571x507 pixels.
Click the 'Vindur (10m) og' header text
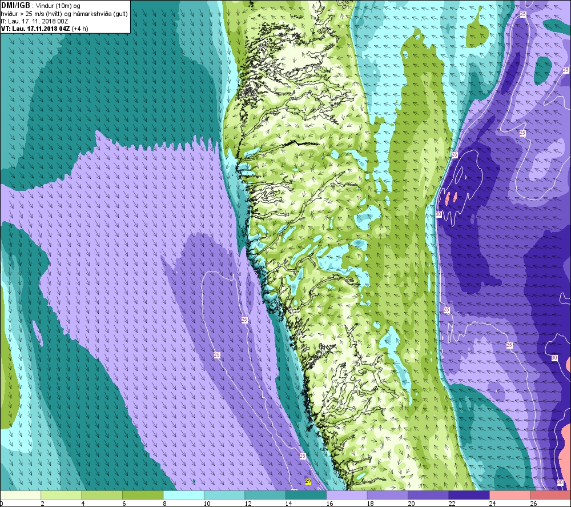pyautogui.click(x=58, y=6)
